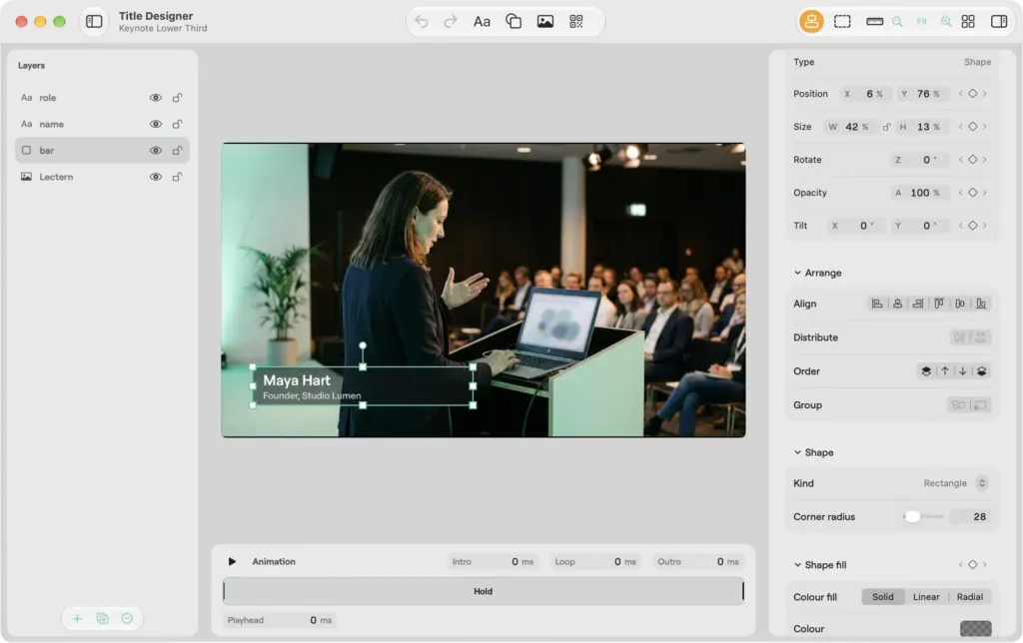
Task: Collapse the Shape fill section
Action: pyautogui.click(x=797, y=565)
